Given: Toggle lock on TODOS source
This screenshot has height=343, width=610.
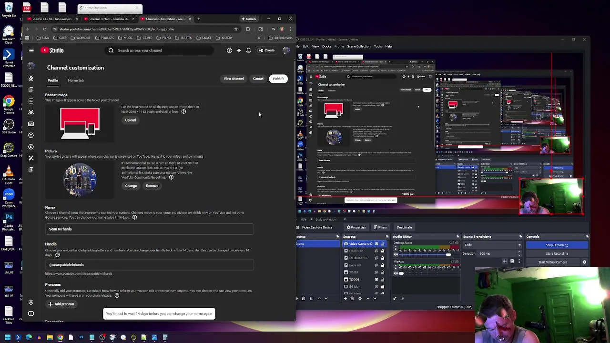Looking at the screenshot, I should [x=382, y=280].
